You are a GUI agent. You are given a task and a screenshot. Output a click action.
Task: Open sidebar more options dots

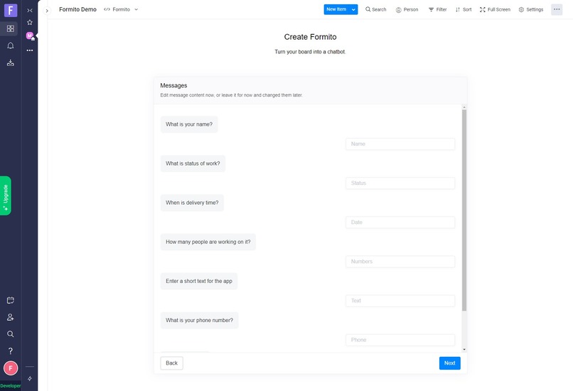(30, 50)
